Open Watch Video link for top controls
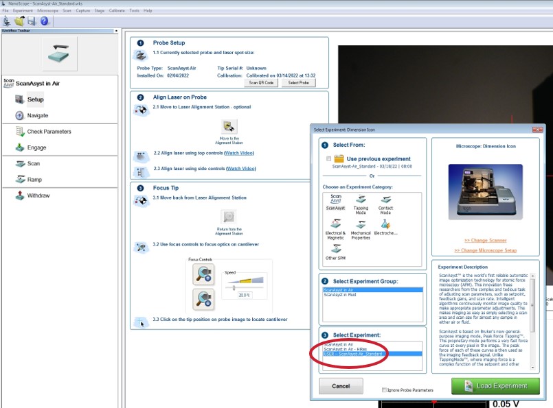 [x=239, y=153]
